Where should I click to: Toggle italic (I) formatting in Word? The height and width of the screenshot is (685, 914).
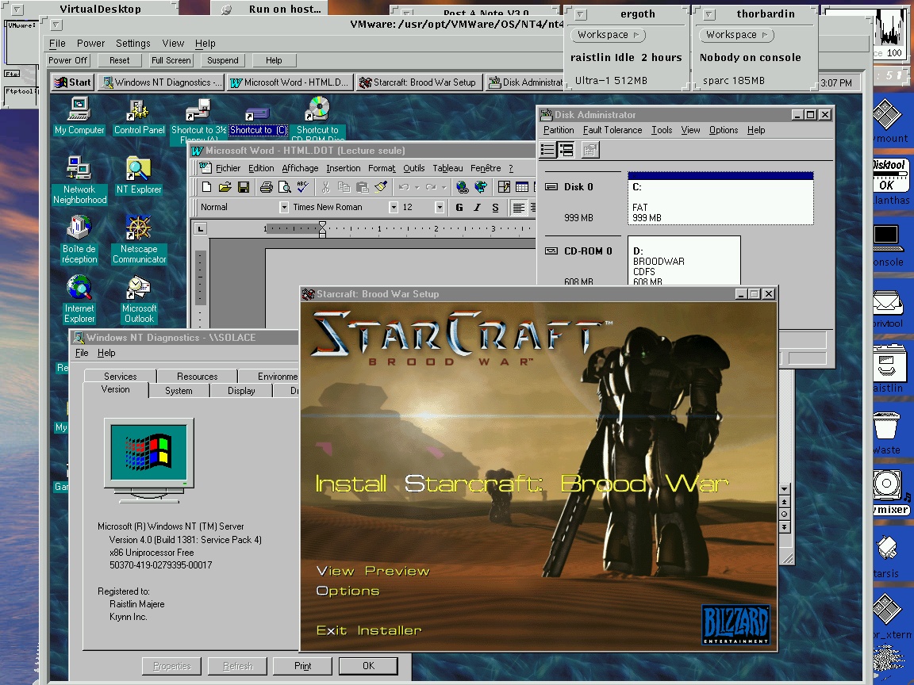click(x=478, y=208)
